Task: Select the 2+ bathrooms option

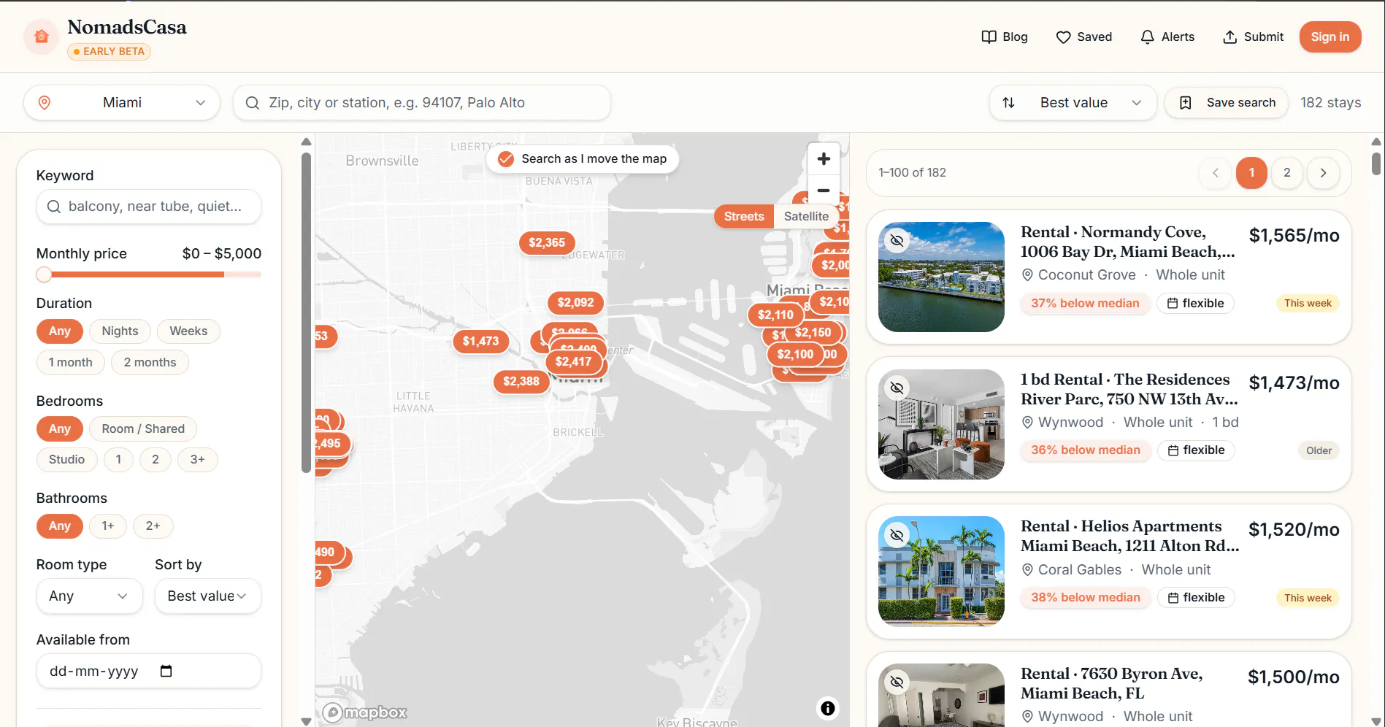Action: tap(153, 526)
